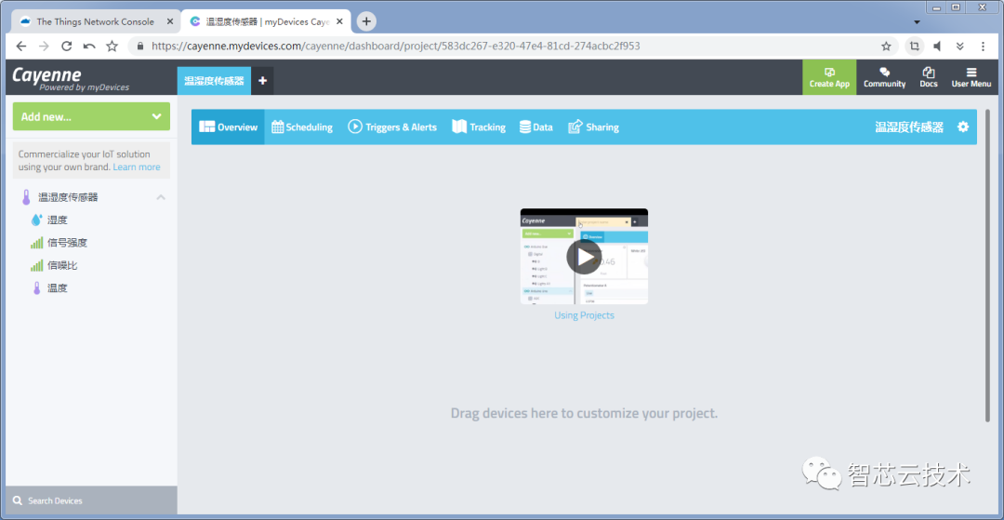Viewport: 1004px width, 520px height.
Task: Click the star icon left of address bar
Action: [x=112, y=47]
